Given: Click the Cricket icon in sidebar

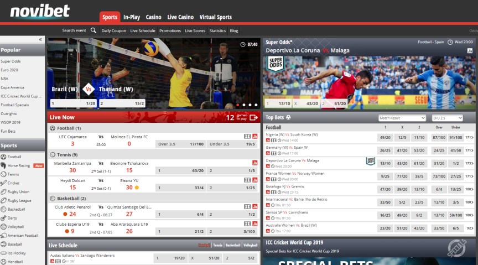Looking at the screenshot, I should (x=3, y=183).
